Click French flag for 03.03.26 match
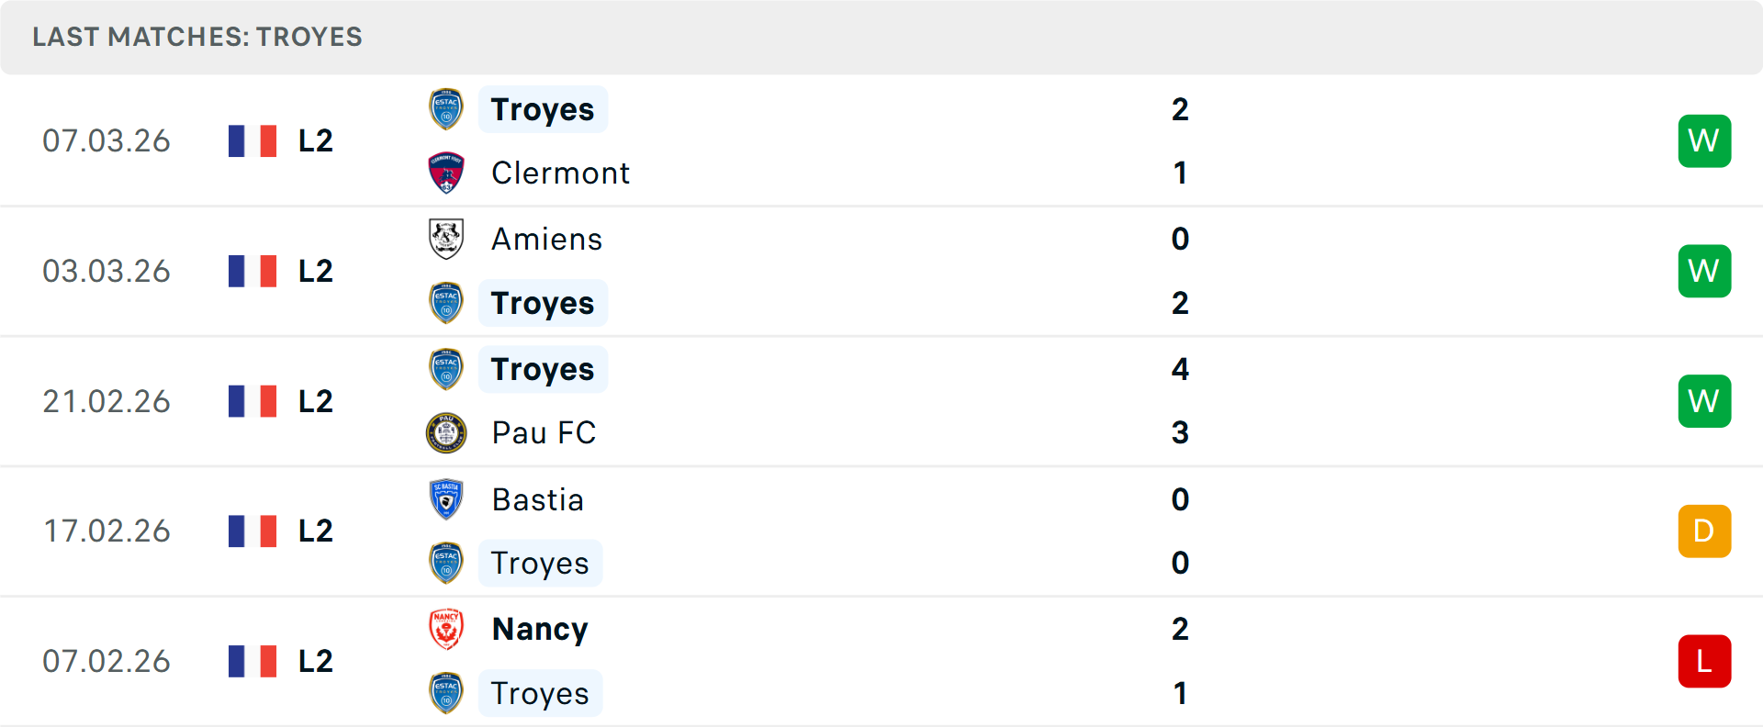The image size is (1763, 727). [253, 271]
